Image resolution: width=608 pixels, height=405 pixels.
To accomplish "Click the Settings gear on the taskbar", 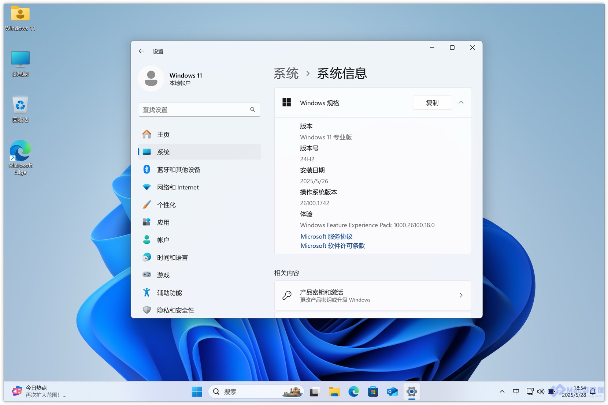I will pyautogui.click(x=412, y=391).
